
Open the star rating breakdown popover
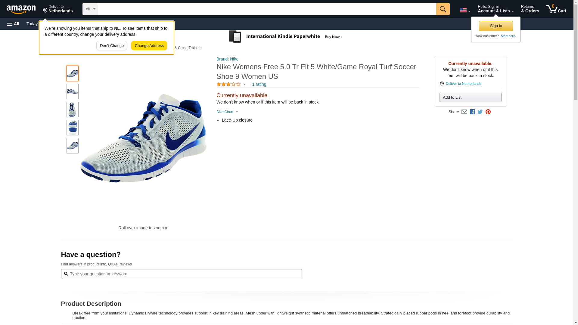231,85
